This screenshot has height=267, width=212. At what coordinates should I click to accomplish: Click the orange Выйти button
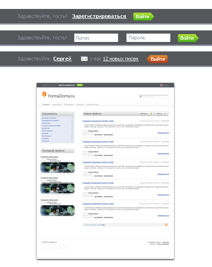click(x=157, y=59)
